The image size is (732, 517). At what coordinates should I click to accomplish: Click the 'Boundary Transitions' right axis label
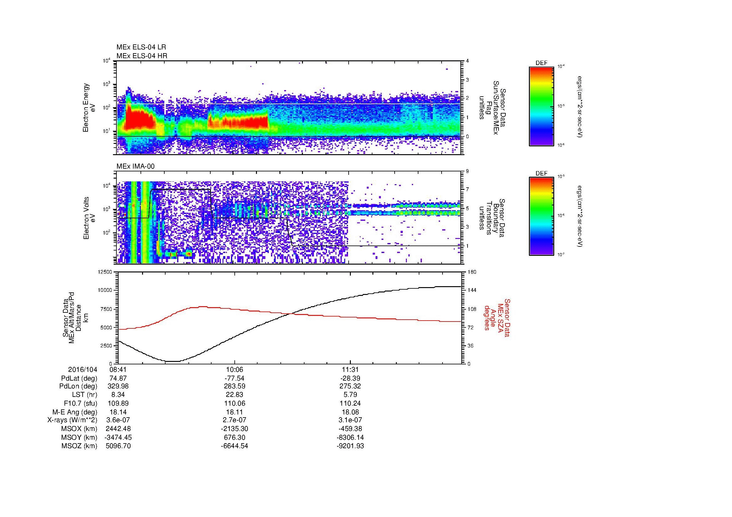tap(492, 218)
